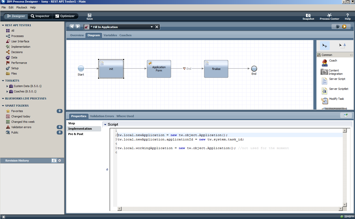This screenshot has height=219, width=355.
Task: Select the Application Form coach step
Action: point(159,69)
